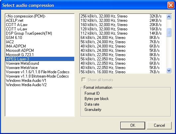This screenshot has height=134, width=176.
Task: Confirm with the OK button
Action: tap(133, 125)
